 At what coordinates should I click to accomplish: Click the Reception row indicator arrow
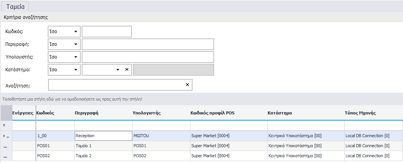4,136
